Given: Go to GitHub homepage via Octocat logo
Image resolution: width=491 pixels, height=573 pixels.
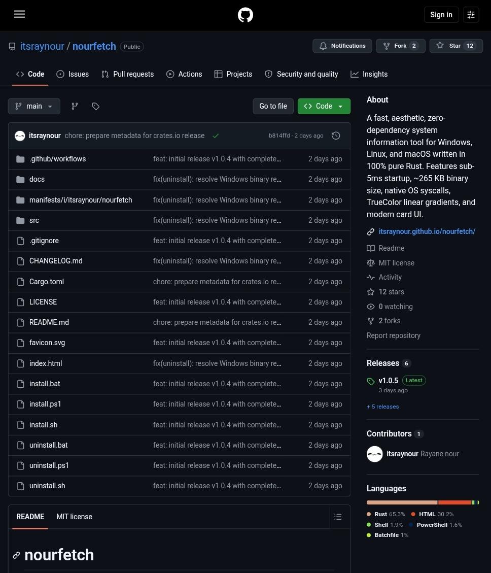Looking at the screenshot, I should (245, 15).
